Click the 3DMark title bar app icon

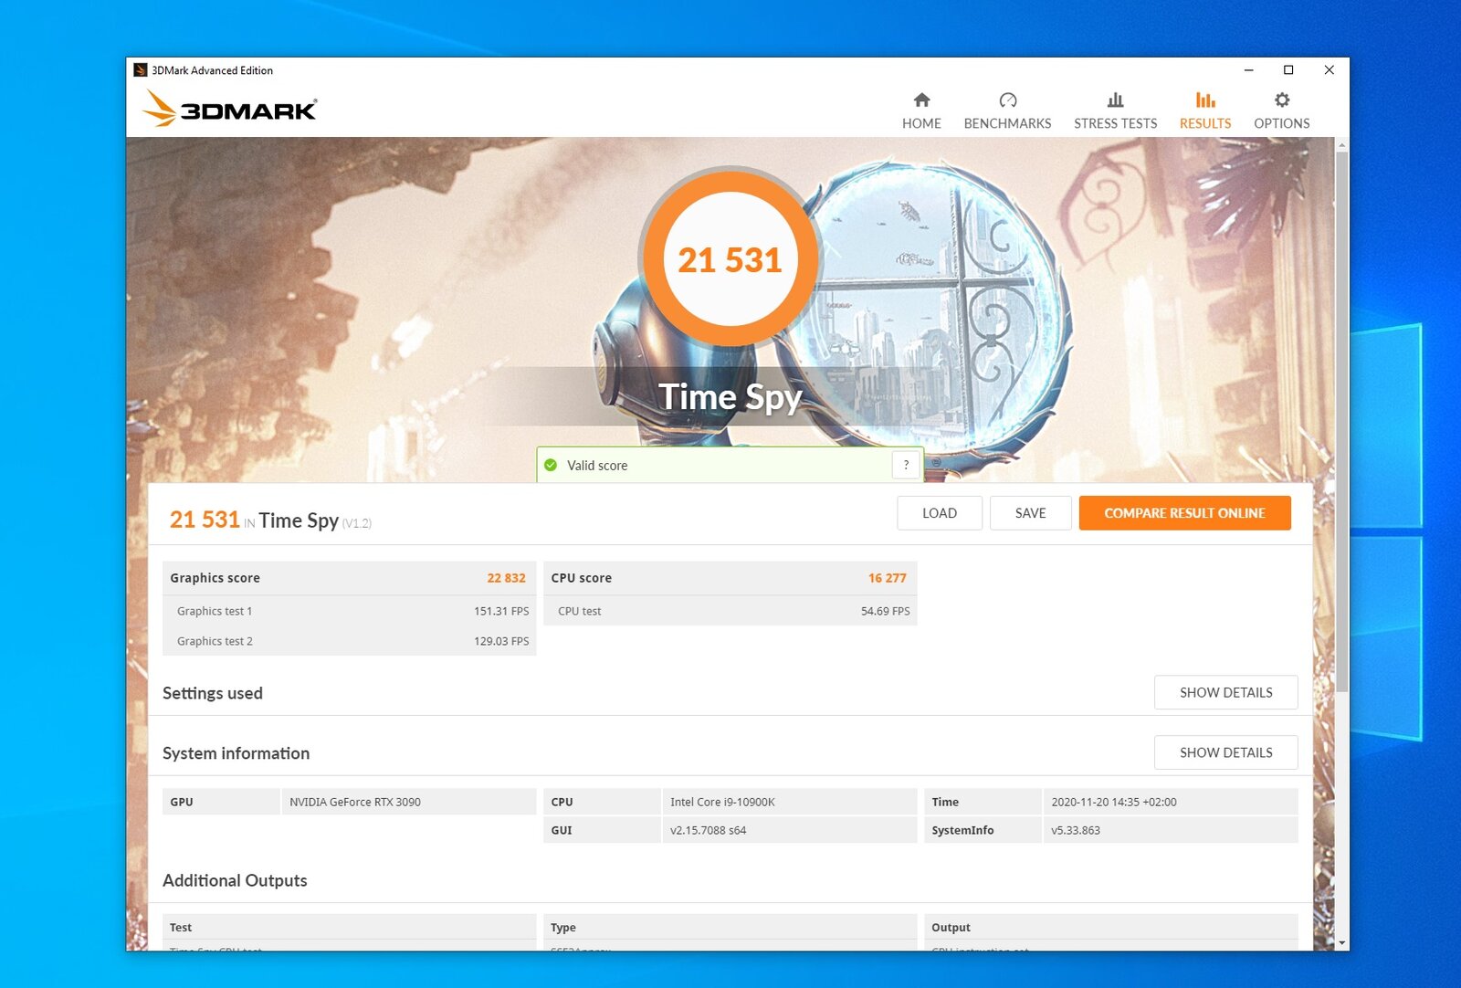[140, 70]
